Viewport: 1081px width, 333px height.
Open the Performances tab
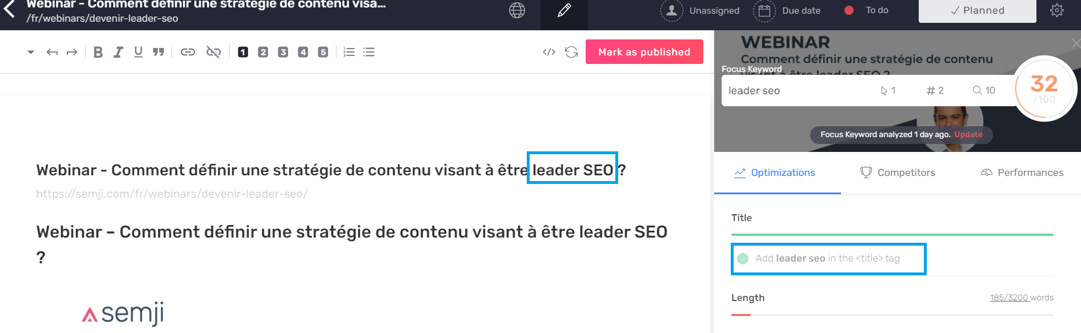tap(1022, 172)
